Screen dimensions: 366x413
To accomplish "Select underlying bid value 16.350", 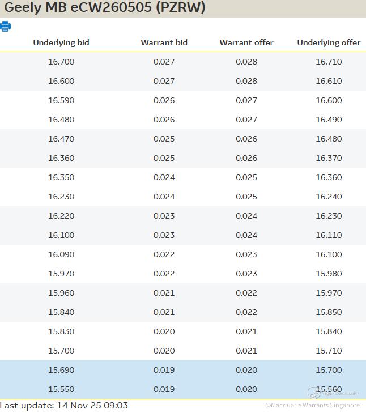I will pos(61,177).
